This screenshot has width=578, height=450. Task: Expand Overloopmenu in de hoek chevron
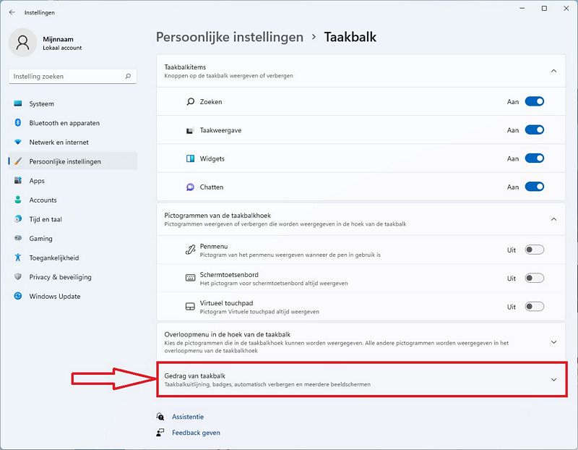[553, 342]
